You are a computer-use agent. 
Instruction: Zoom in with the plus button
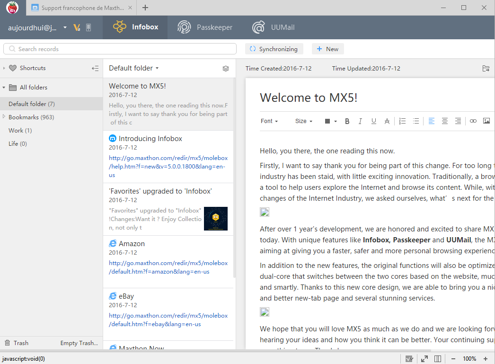pos(486,359)
